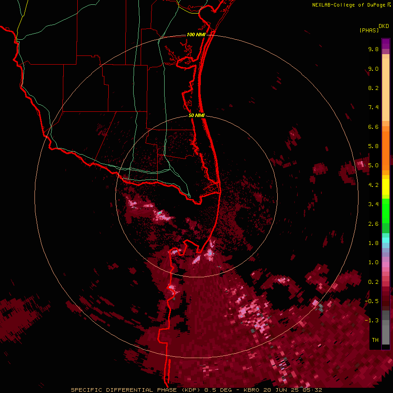Click the 3.4 color scale label
Image resolution: width=393 pixels, height=393 pixels.
[x=373, y=204]
